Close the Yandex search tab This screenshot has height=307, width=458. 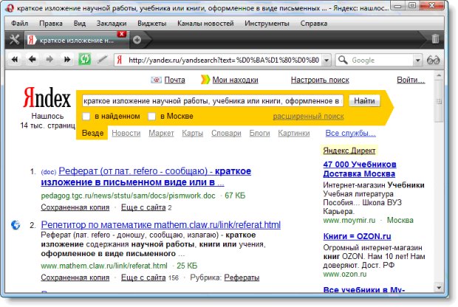121,34
